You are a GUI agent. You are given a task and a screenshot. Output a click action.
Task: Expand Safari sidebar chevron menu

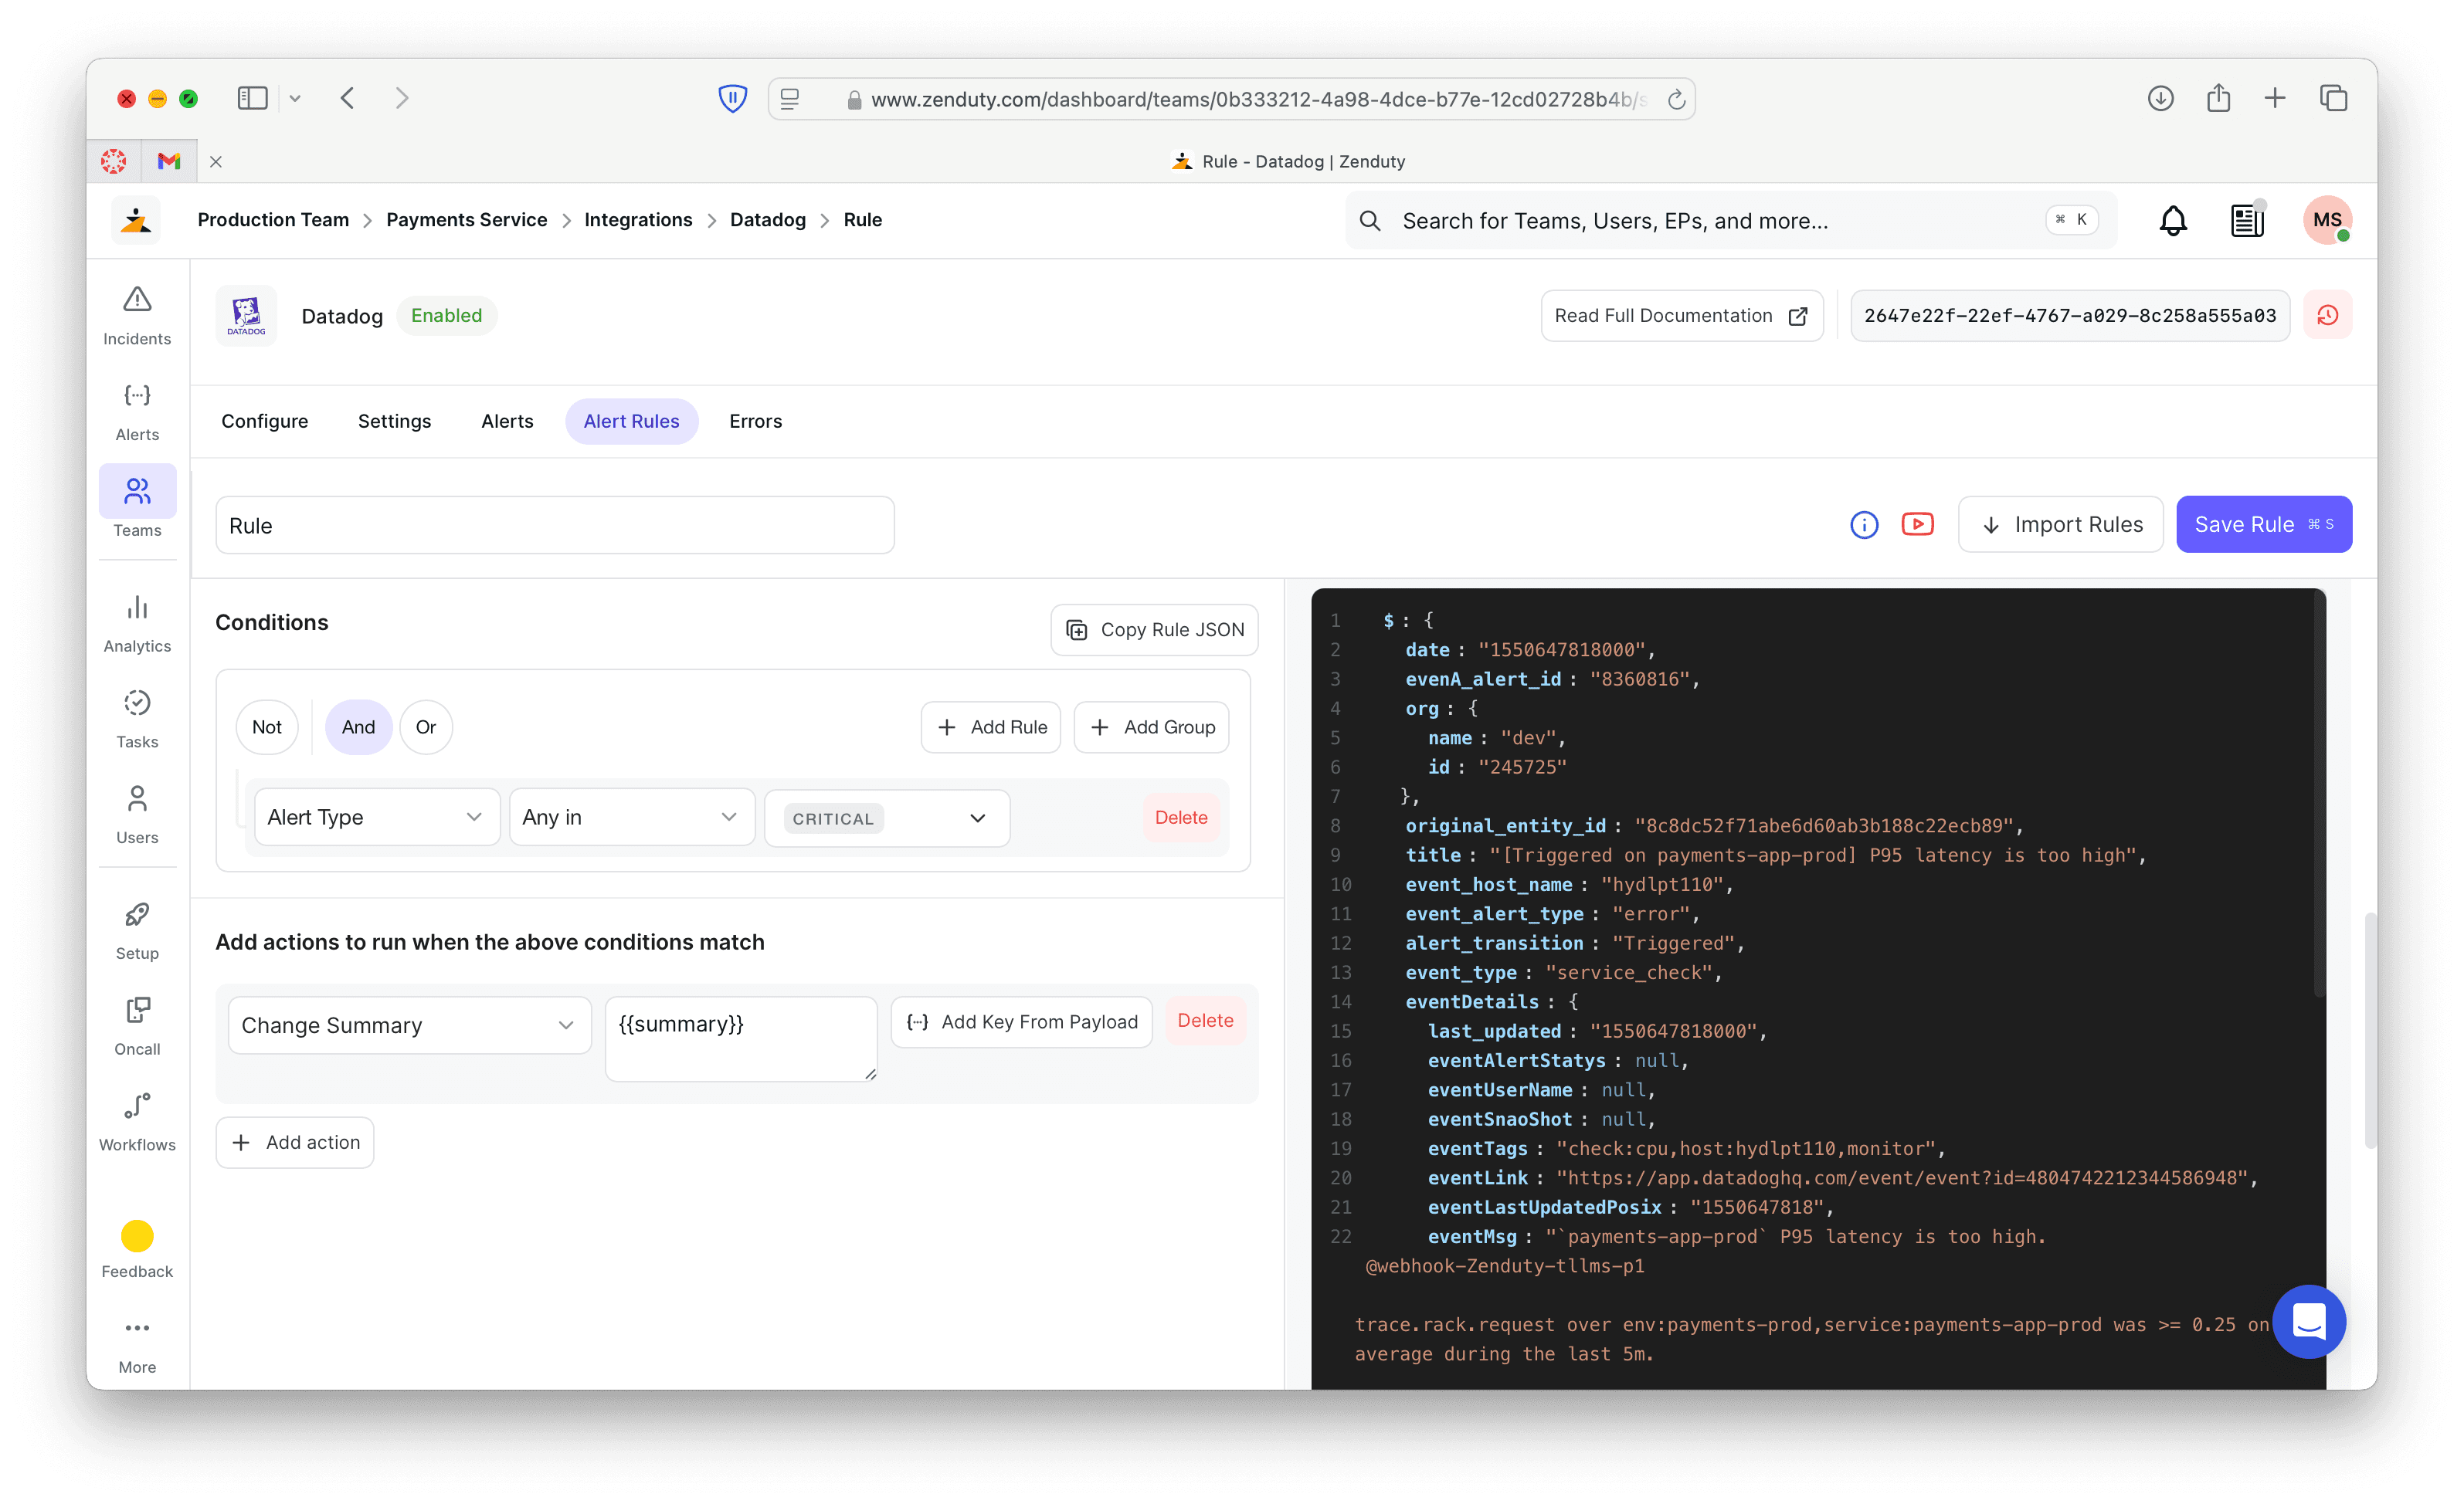[295, 98]
